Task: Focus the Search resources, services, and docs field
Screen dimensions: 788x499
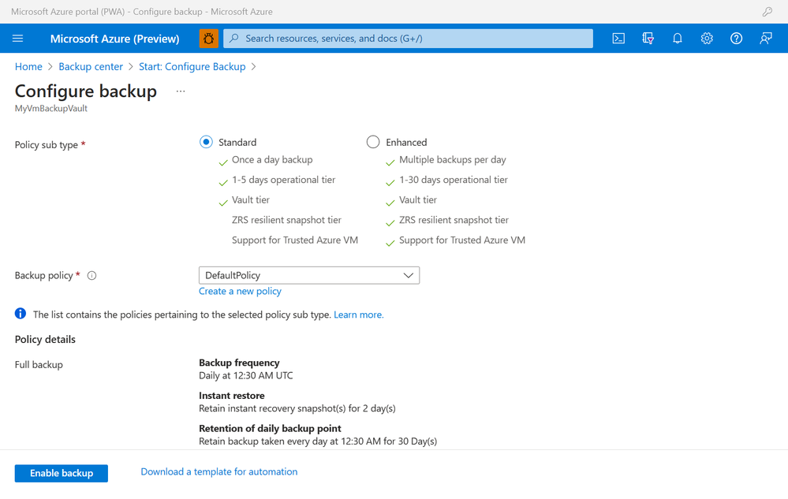Action: click(x=408, y=38)
